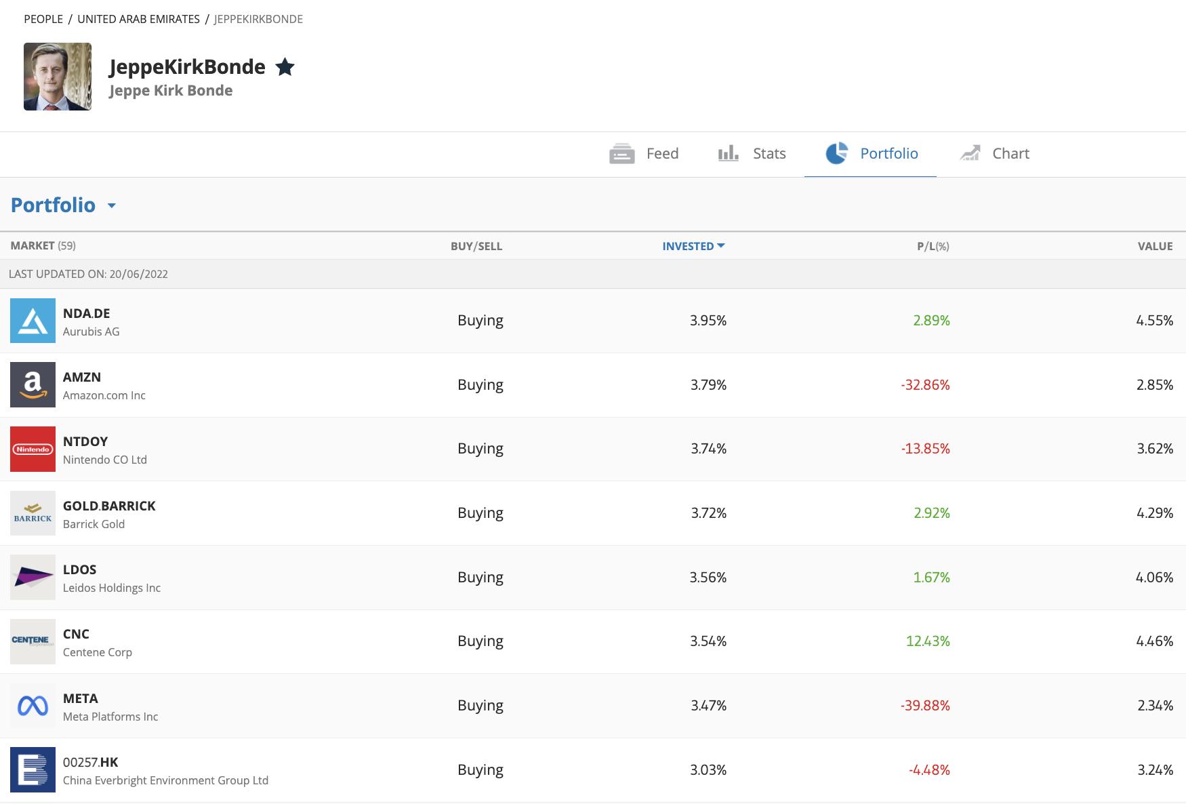Click the JEPPEKIRKBONDE breadcrumb
The image size is (1186, 804).
(x=258, y=19)
